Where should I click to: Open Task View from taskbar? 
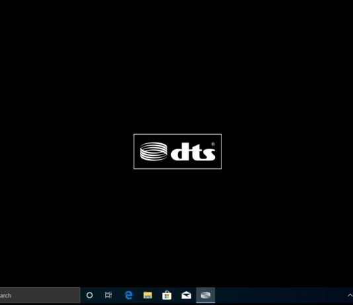point(108,295)
